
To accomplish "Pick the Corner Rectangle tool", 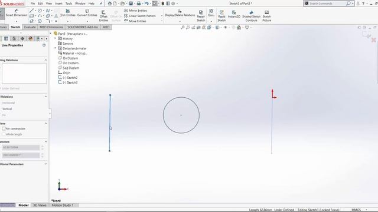I will 31,16.
